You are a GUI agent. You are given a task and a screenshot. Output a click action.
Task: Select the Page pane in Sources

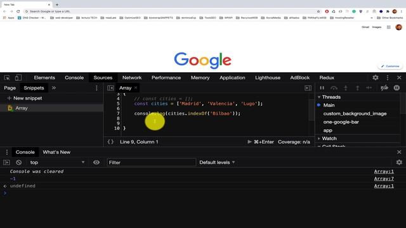(x=10, y=88)
